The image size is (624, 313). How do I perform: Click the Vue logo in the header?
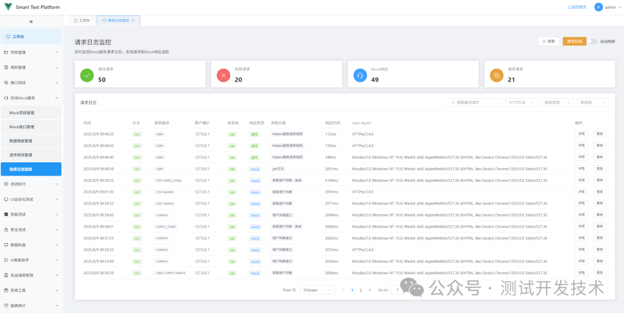8,7
